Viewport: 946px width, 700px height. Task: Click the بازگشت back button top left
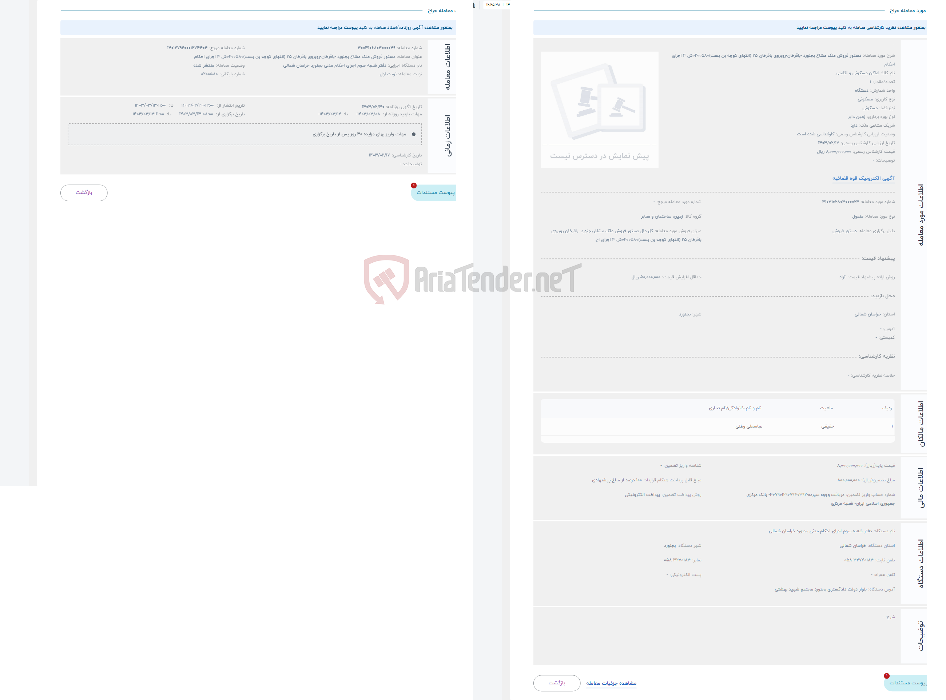tap(83, 192)
